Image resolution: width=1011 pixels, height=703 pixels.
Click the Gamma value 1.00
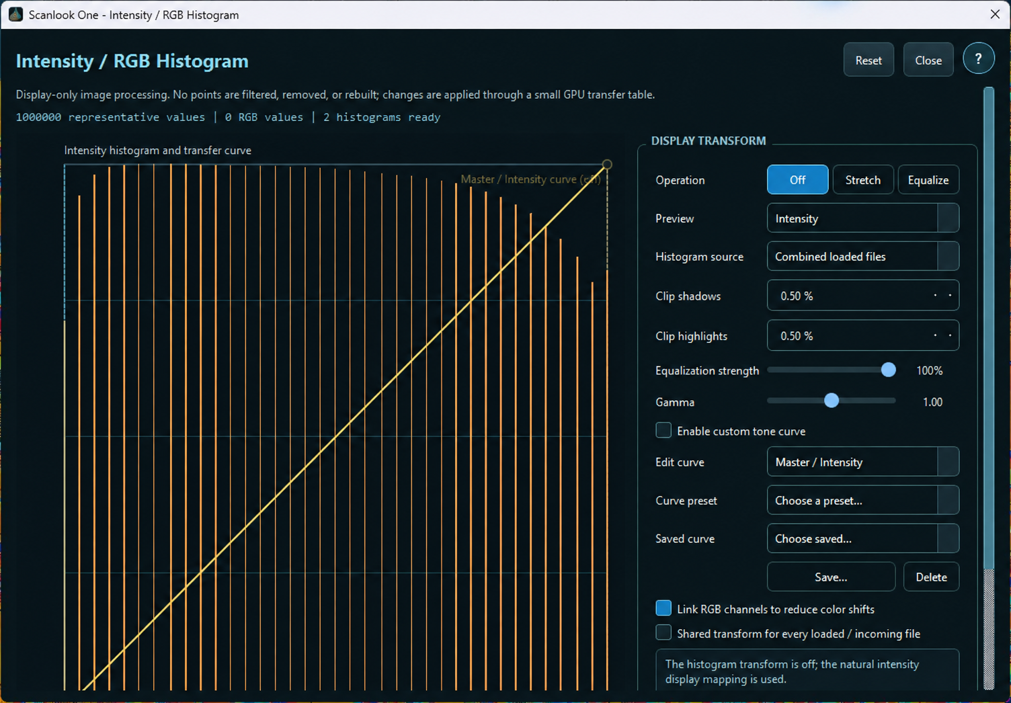(x=932, y=402)
